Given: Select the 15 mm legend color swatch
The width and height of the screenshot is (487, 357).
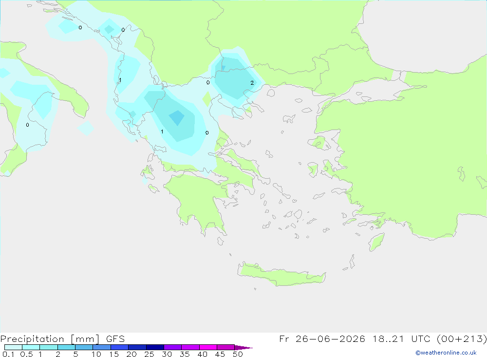Looking at the screenshot, I should tap(120, 347).
